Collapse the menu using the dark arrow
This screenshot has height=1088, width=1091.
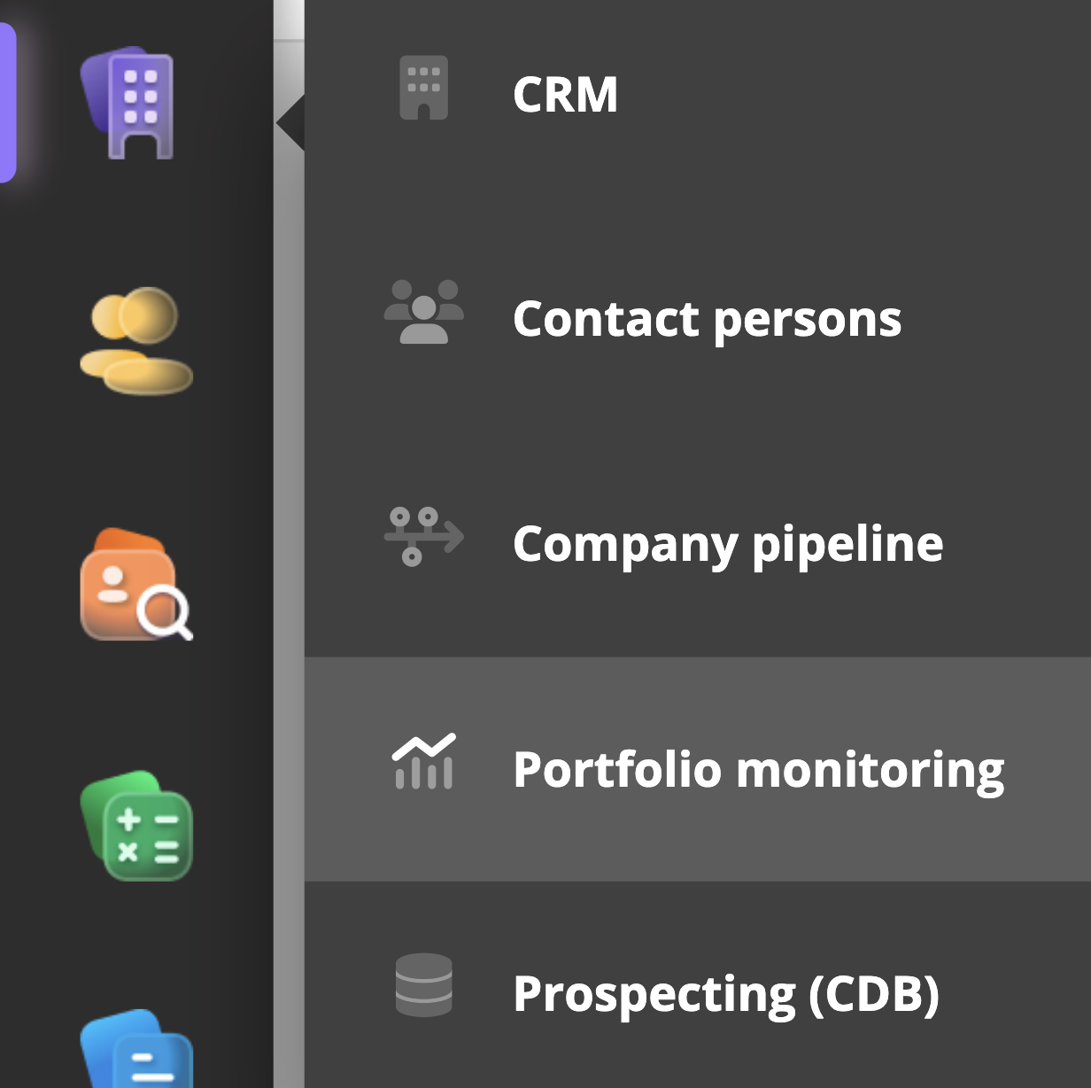coord(291,124)
